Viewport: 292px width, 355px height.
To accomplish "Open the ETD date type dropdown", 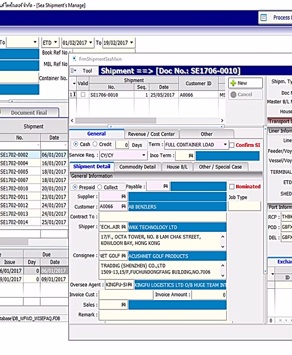I will [x=55, y=42].
